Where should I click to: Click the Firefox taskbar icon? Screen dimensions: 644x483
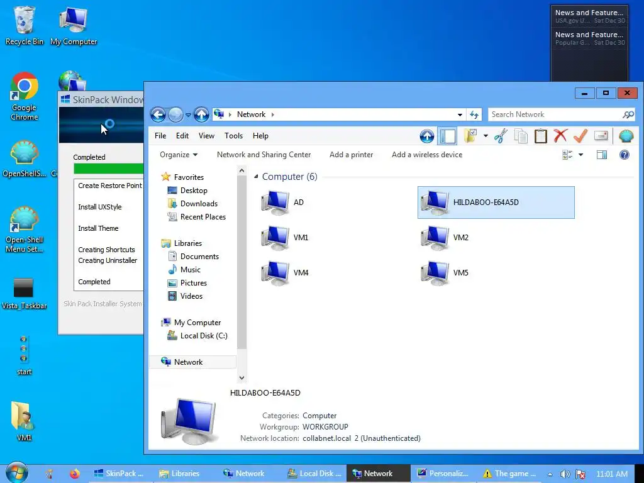tap(74, 474)
